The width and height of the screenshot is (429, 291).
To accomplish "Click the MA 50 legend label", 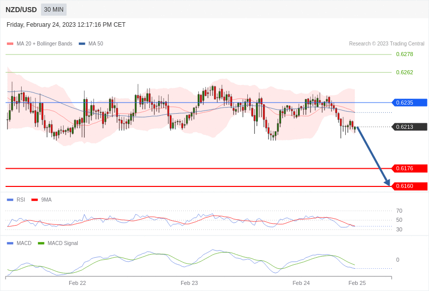I will click(96, 43).
